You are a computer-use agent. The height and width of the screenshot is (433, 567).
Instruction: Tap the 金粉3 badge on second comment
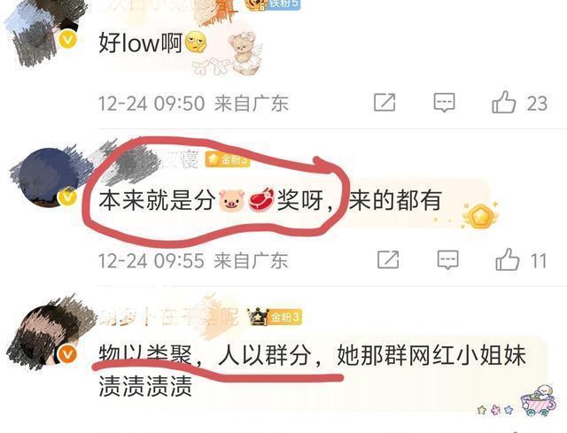pos(228,159)
